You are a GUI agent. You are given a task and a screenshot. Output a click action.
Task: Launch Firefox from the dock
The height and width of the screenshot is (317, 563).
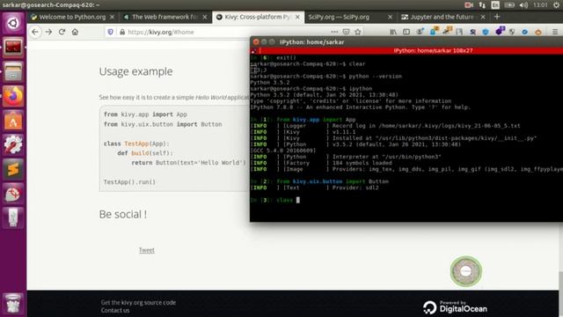coord(13,96)
